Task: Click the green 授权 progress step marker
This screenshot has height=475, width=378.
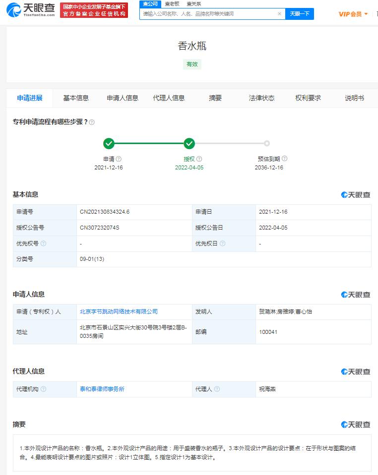Action: pyautogui.click(x=189, y=144)
